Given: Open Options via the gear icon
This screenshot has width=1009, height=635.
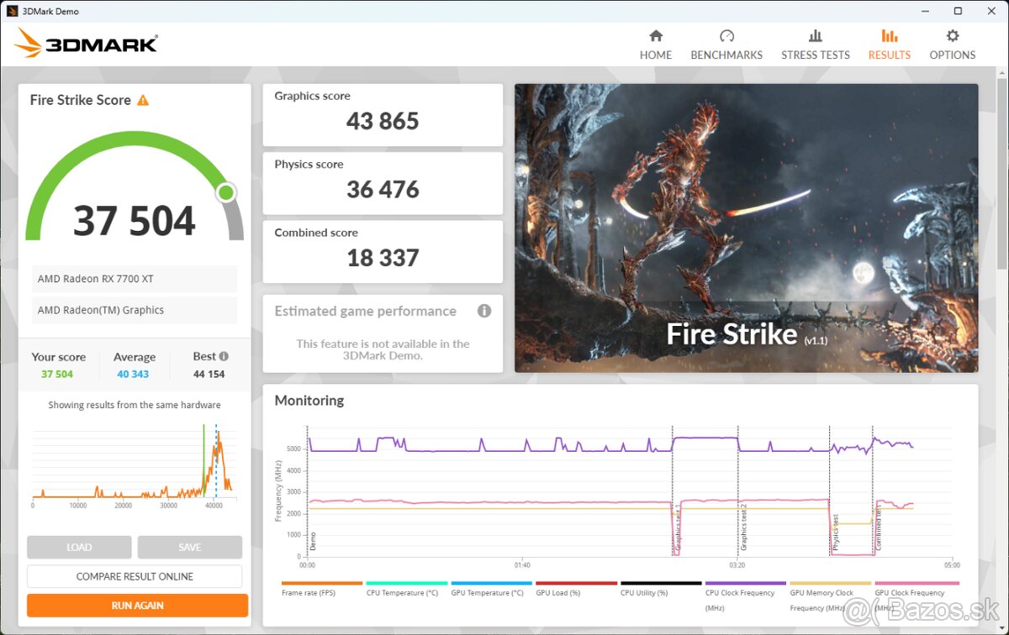Looking at the screenshot, I should [952, 36].
